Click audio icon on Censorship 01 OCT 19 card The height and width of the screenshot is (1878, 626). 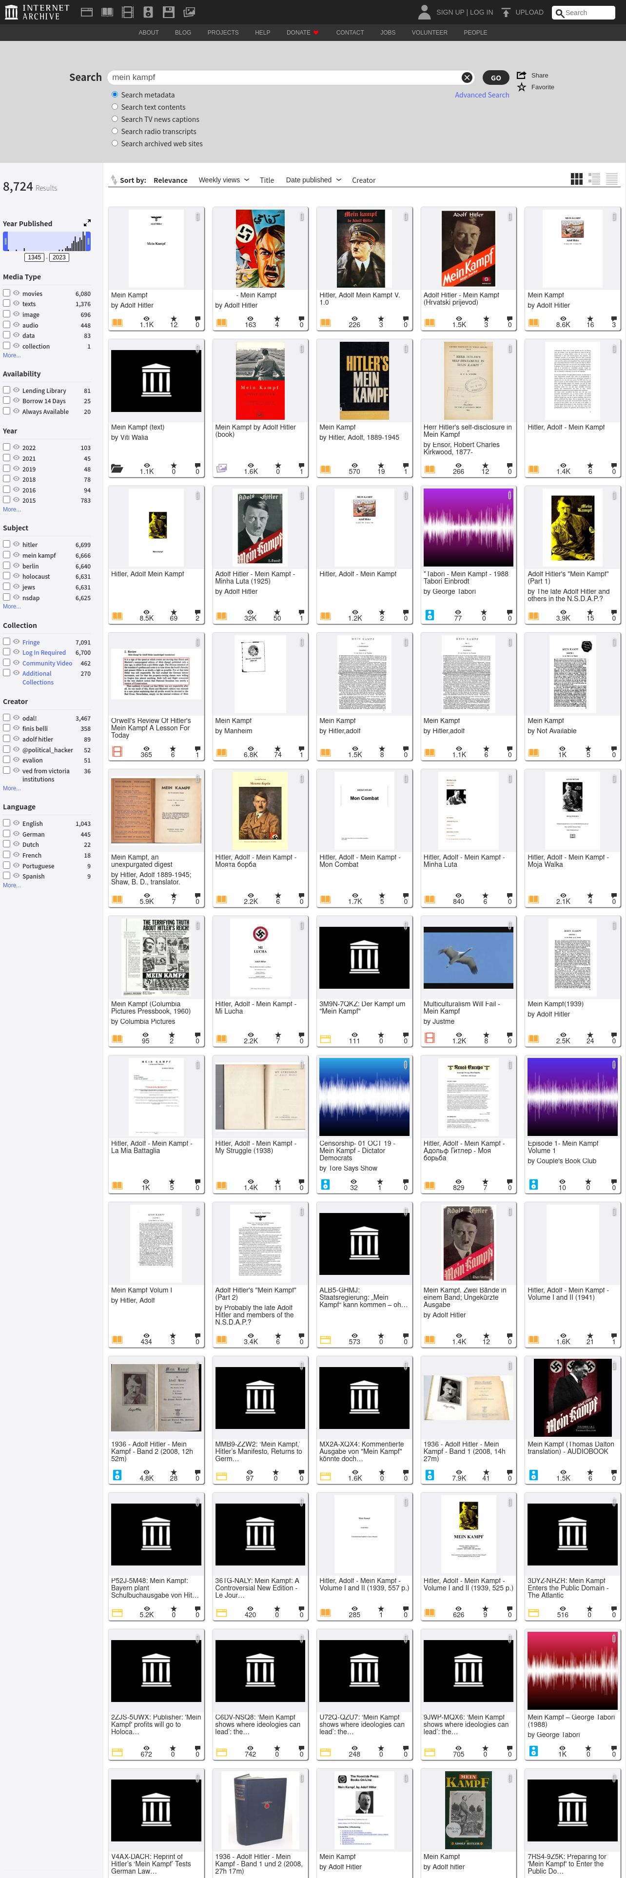326,1185
